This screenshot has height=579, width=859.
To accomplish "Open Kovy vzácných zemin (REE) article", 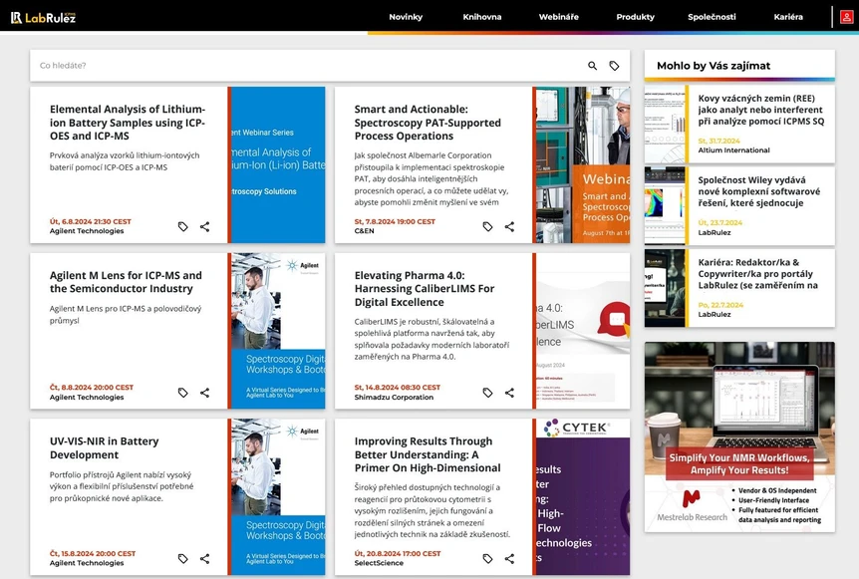I will click(761, 110).
